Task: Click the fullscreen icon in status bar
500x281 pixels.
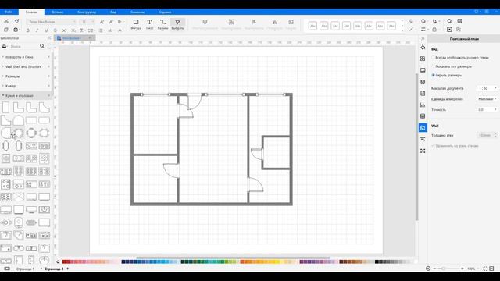Action: click(485, 269)
